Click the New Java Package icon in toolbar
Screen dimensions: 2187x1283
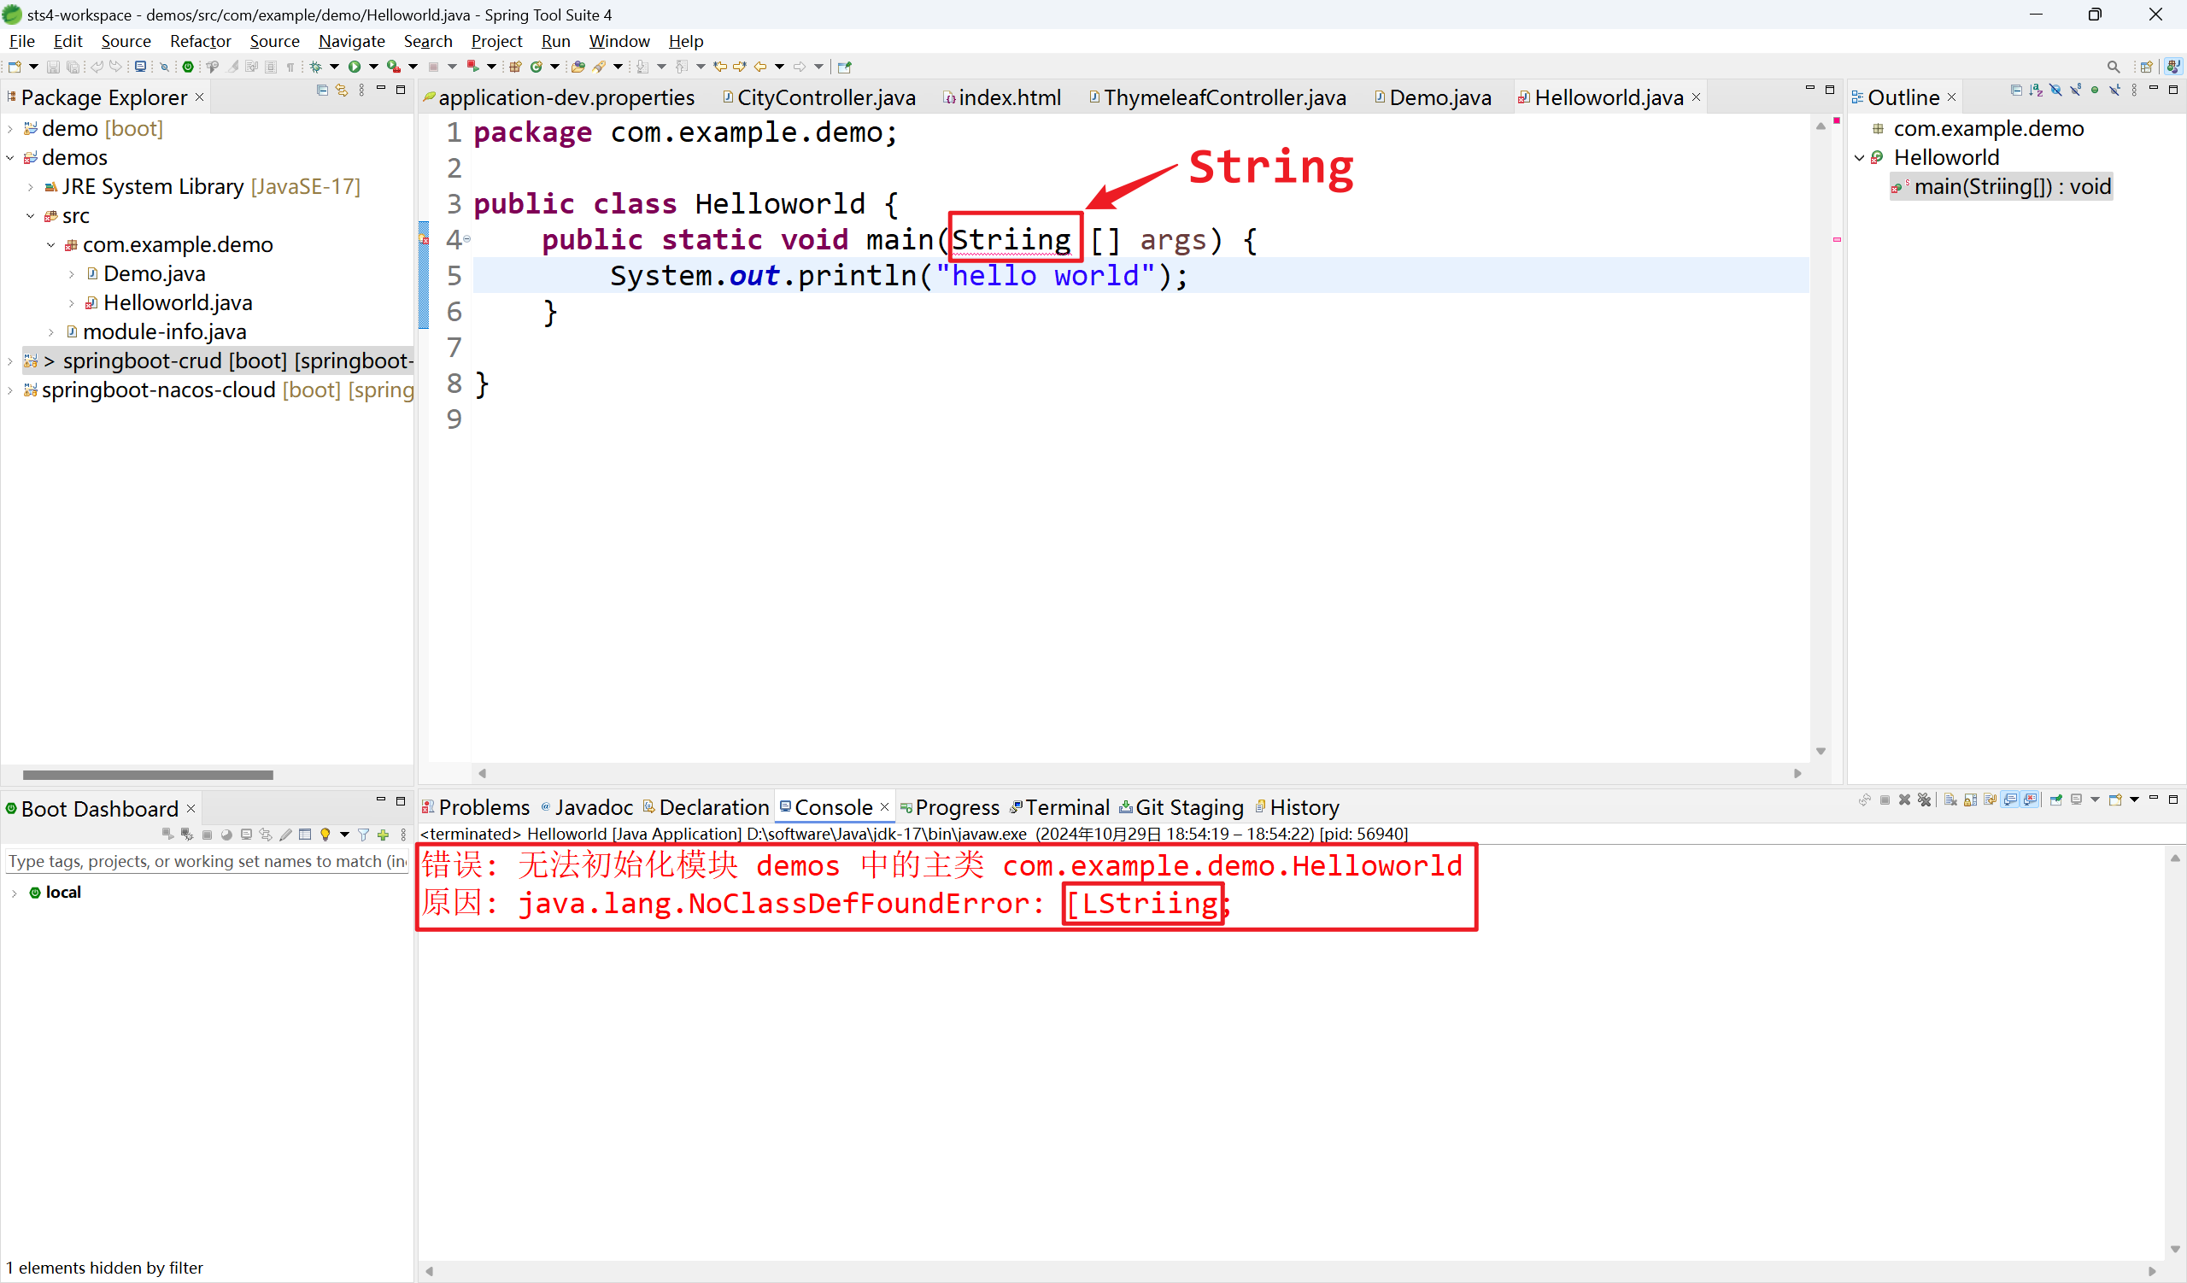[515, 67]
